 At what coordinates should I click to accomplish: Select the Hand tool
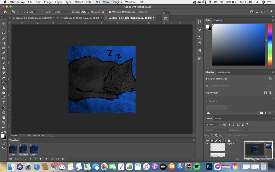4,117
